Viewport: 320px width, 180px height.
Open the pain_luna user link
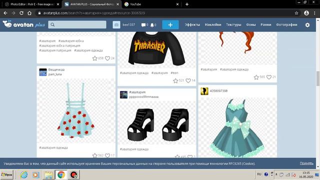click(x=55, y=74)
